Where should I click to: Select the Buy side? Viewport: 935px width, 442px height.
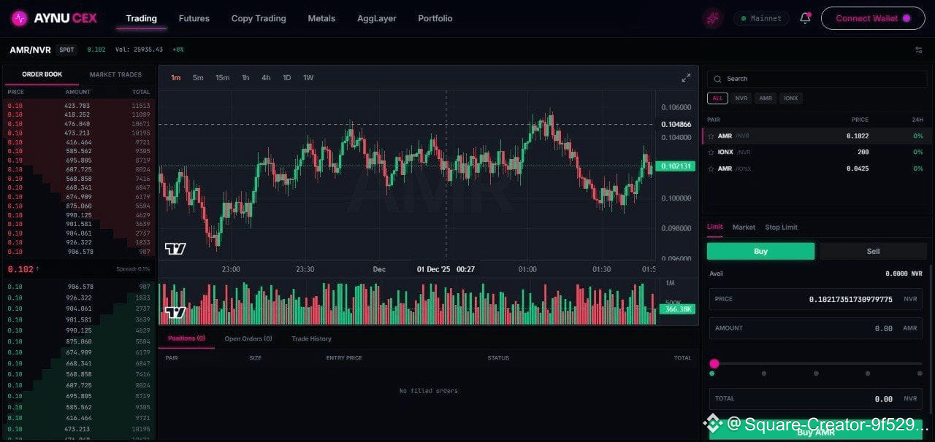760,251
